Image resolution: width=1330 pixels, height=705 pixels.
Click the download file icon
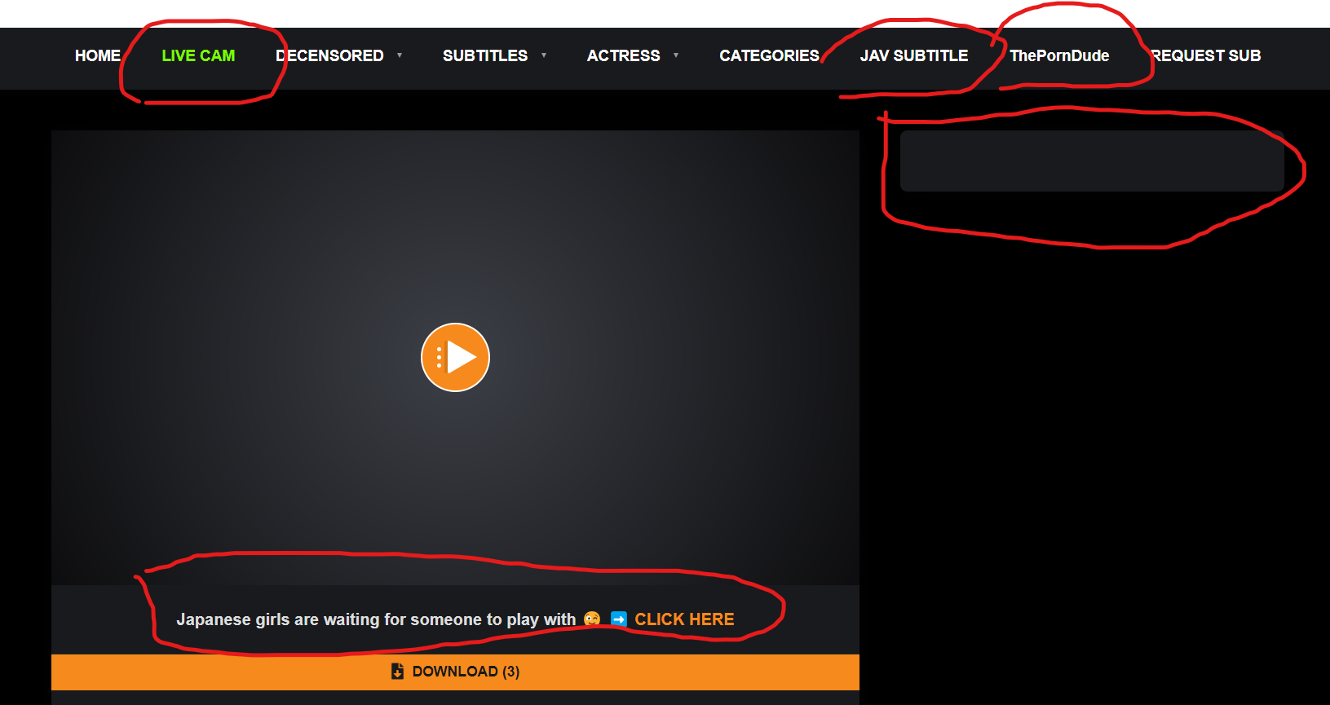click(x=397, y=672)
